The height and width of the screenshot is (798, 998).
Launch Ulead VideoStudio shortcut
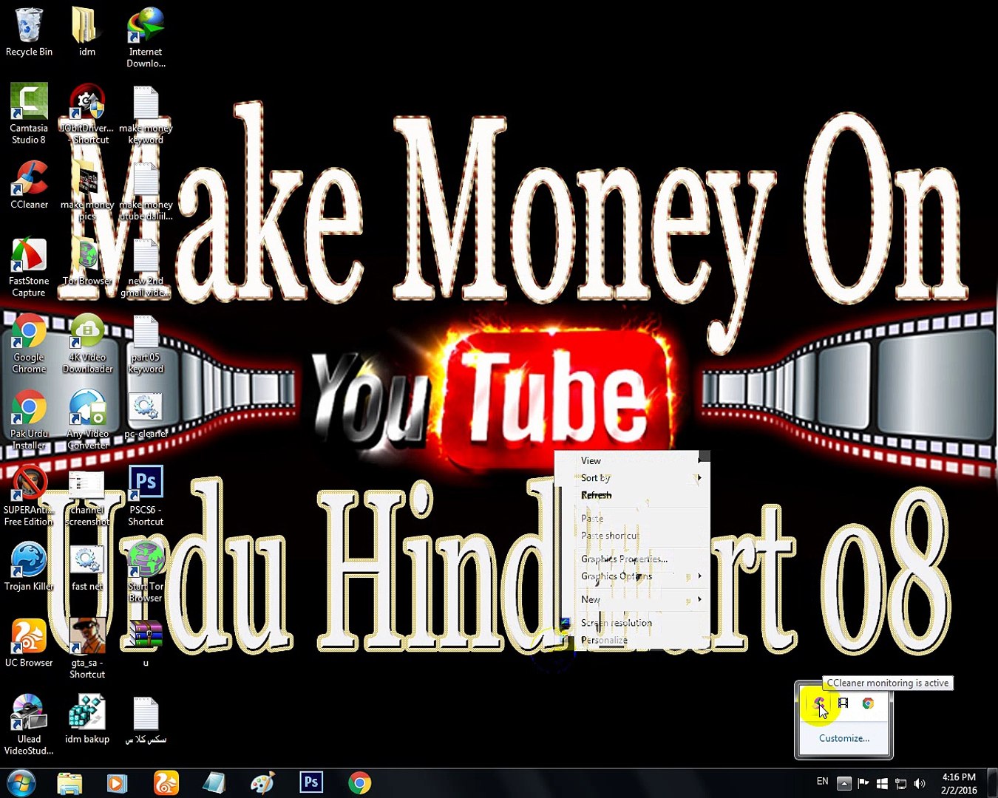pyautogui.click(x=29, y=725)
